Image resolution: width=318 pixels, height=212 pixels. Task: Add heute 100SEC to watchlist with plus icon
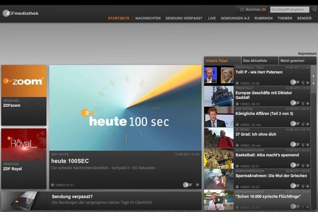(197, 185)
